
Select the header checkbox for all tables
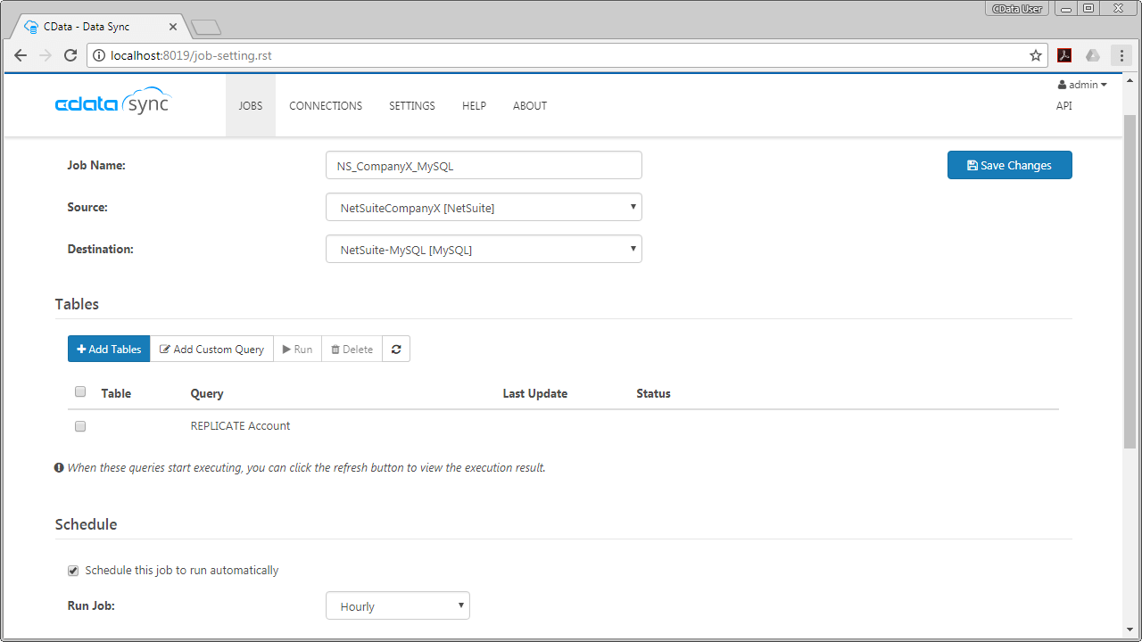tap(80, 391)
